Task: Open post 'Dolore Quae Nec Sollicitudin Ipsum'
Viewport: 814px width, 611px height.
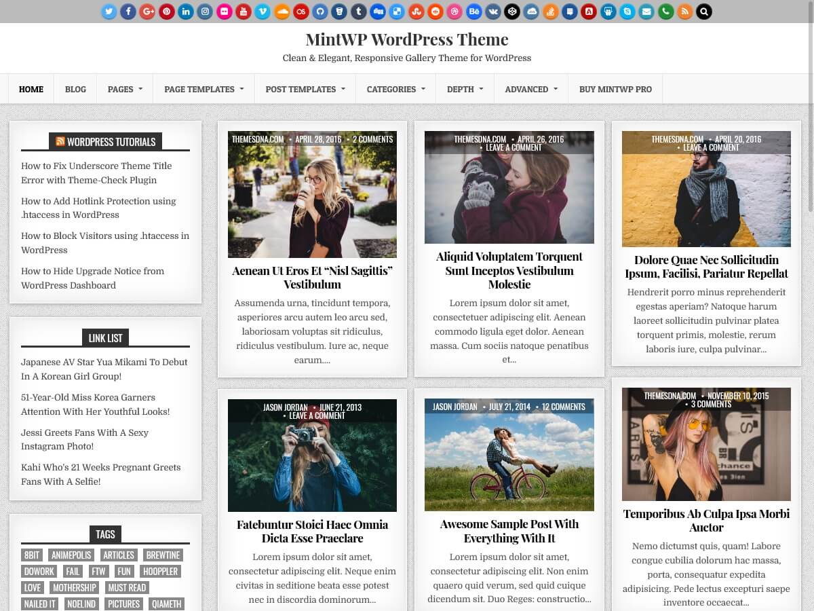Action: pyautogui.click(x=706, y=266)
